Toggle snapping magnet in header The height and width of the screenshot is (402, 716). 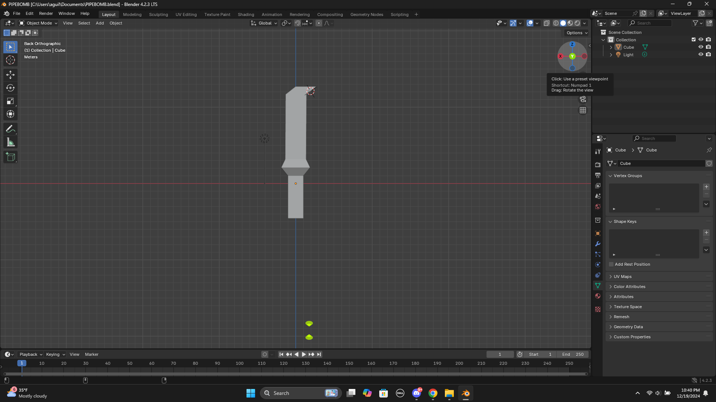coord(298,23)
